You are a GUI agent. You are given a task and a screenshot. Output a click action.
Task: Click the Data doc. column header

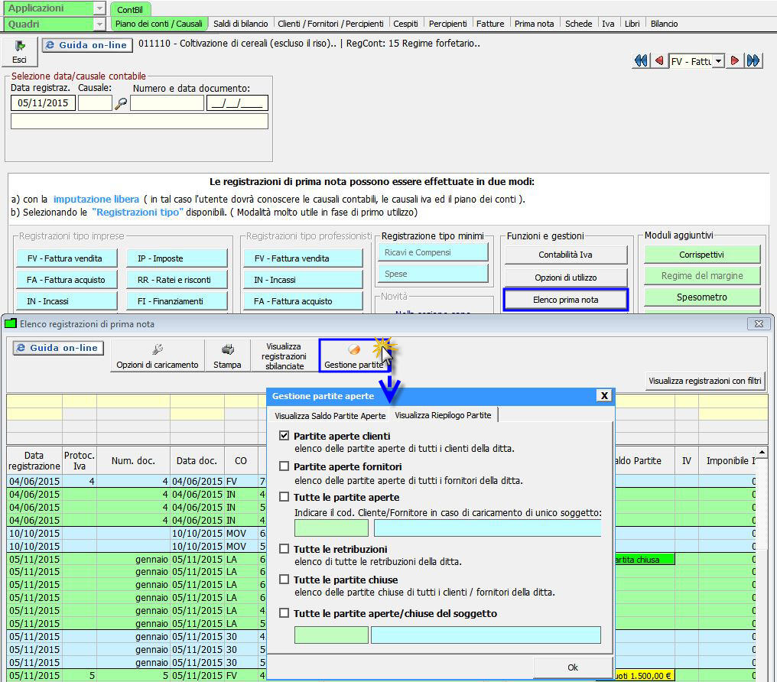point(197,460)
